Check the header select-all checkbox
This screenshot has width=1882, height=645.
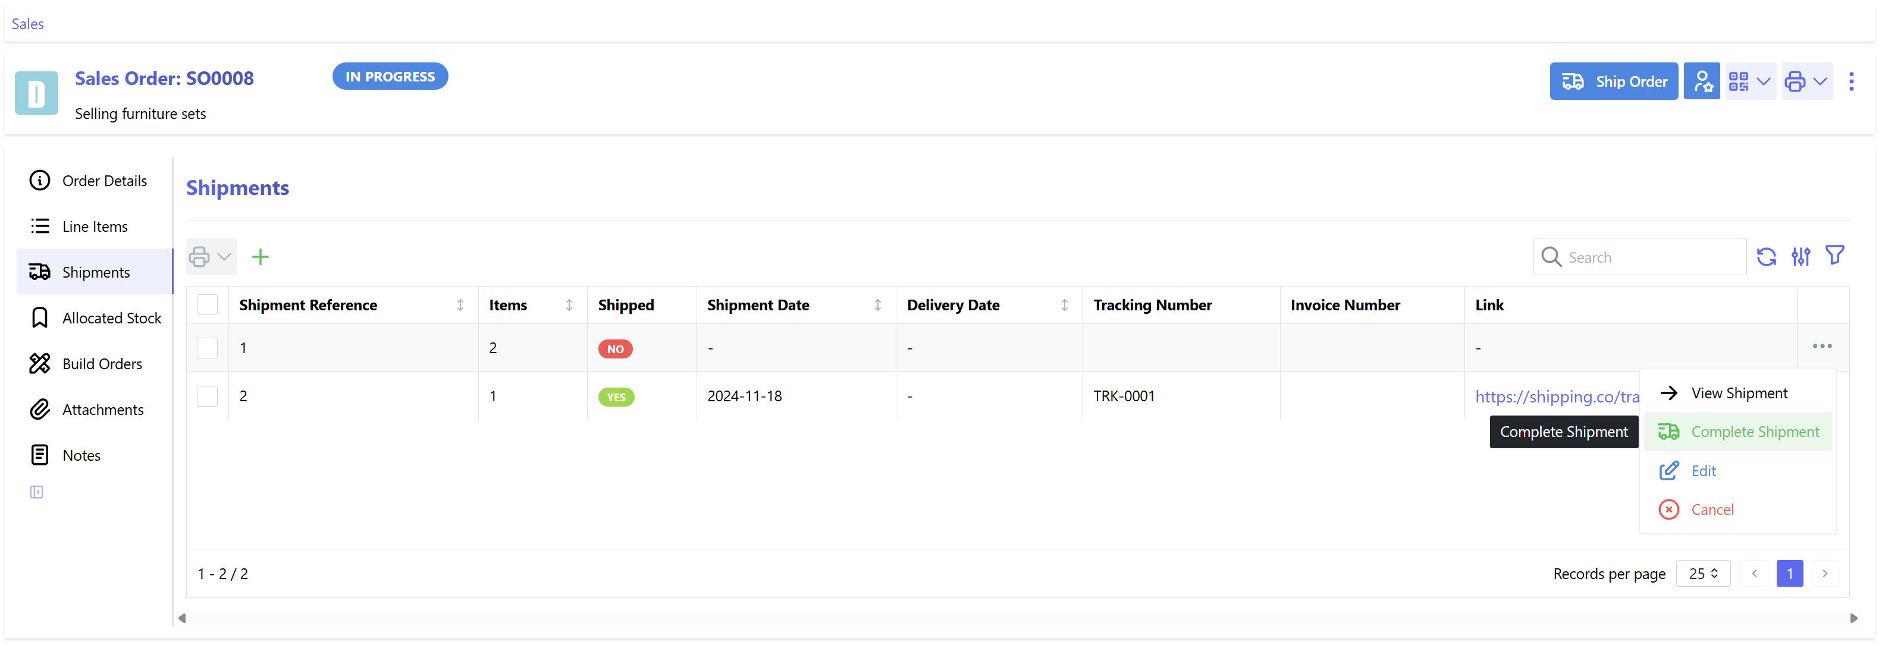[208, 304]
